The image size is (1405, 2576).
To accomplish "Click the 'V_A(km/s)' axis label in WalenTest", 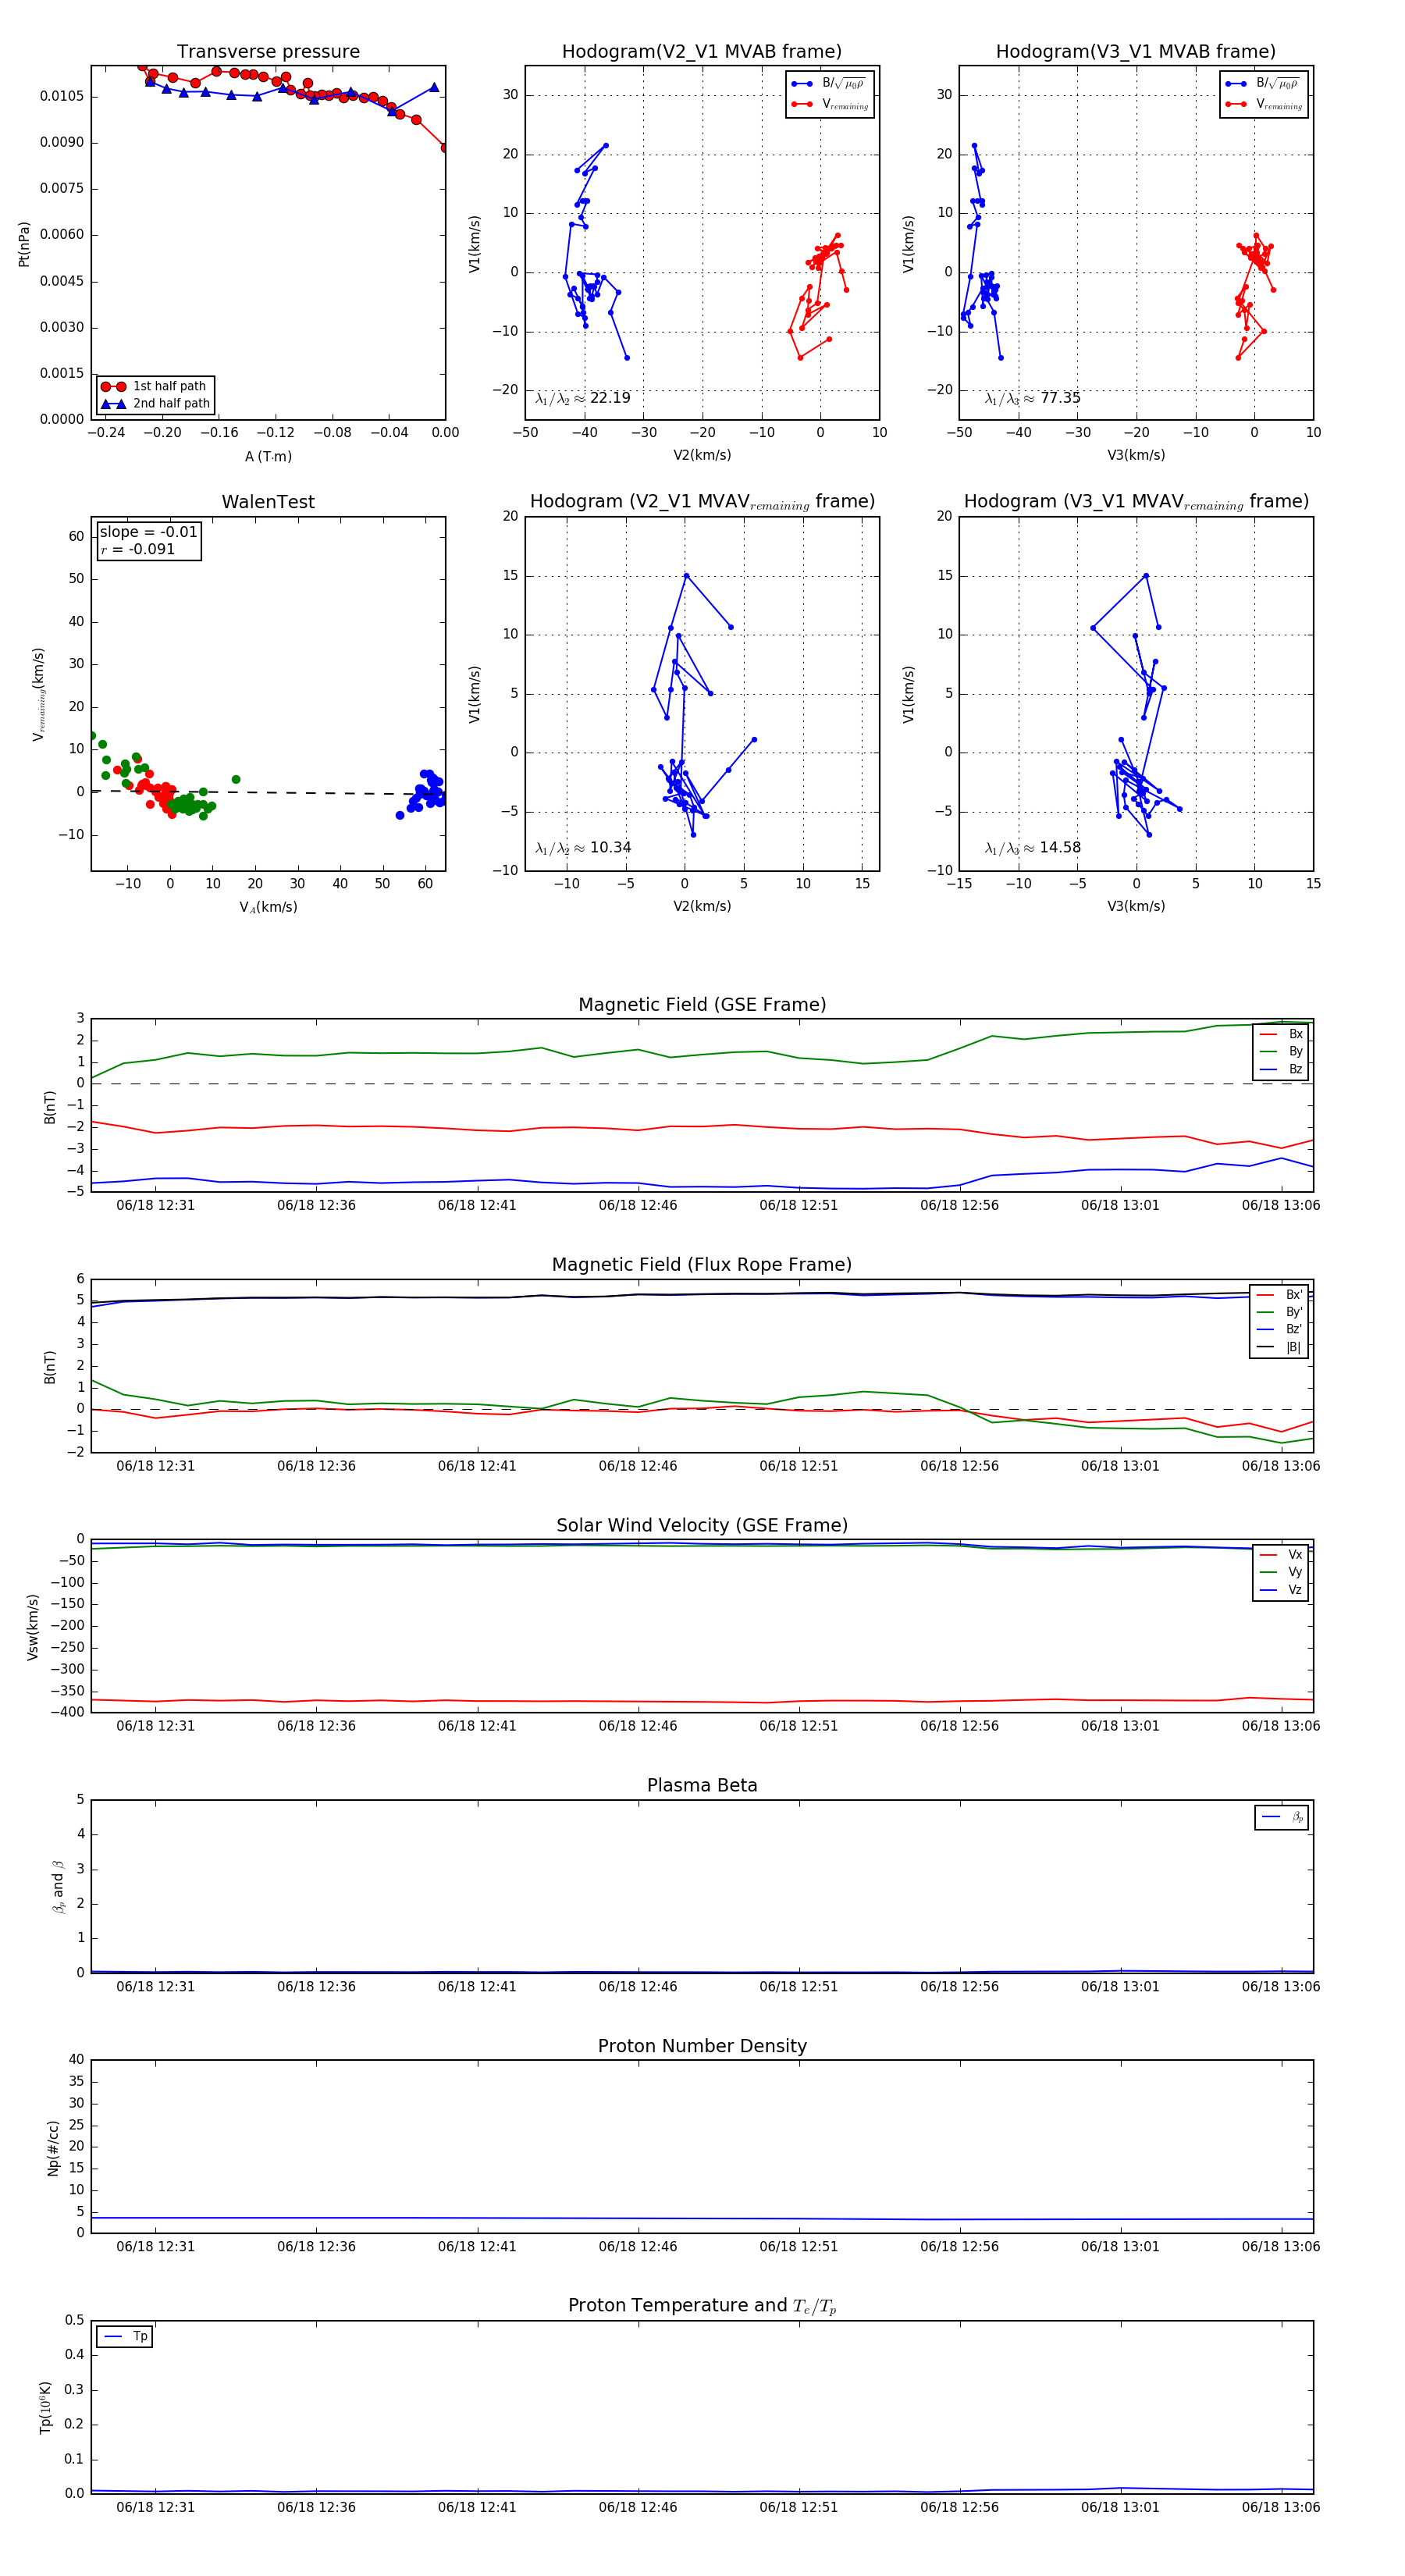I will [268, 907].
